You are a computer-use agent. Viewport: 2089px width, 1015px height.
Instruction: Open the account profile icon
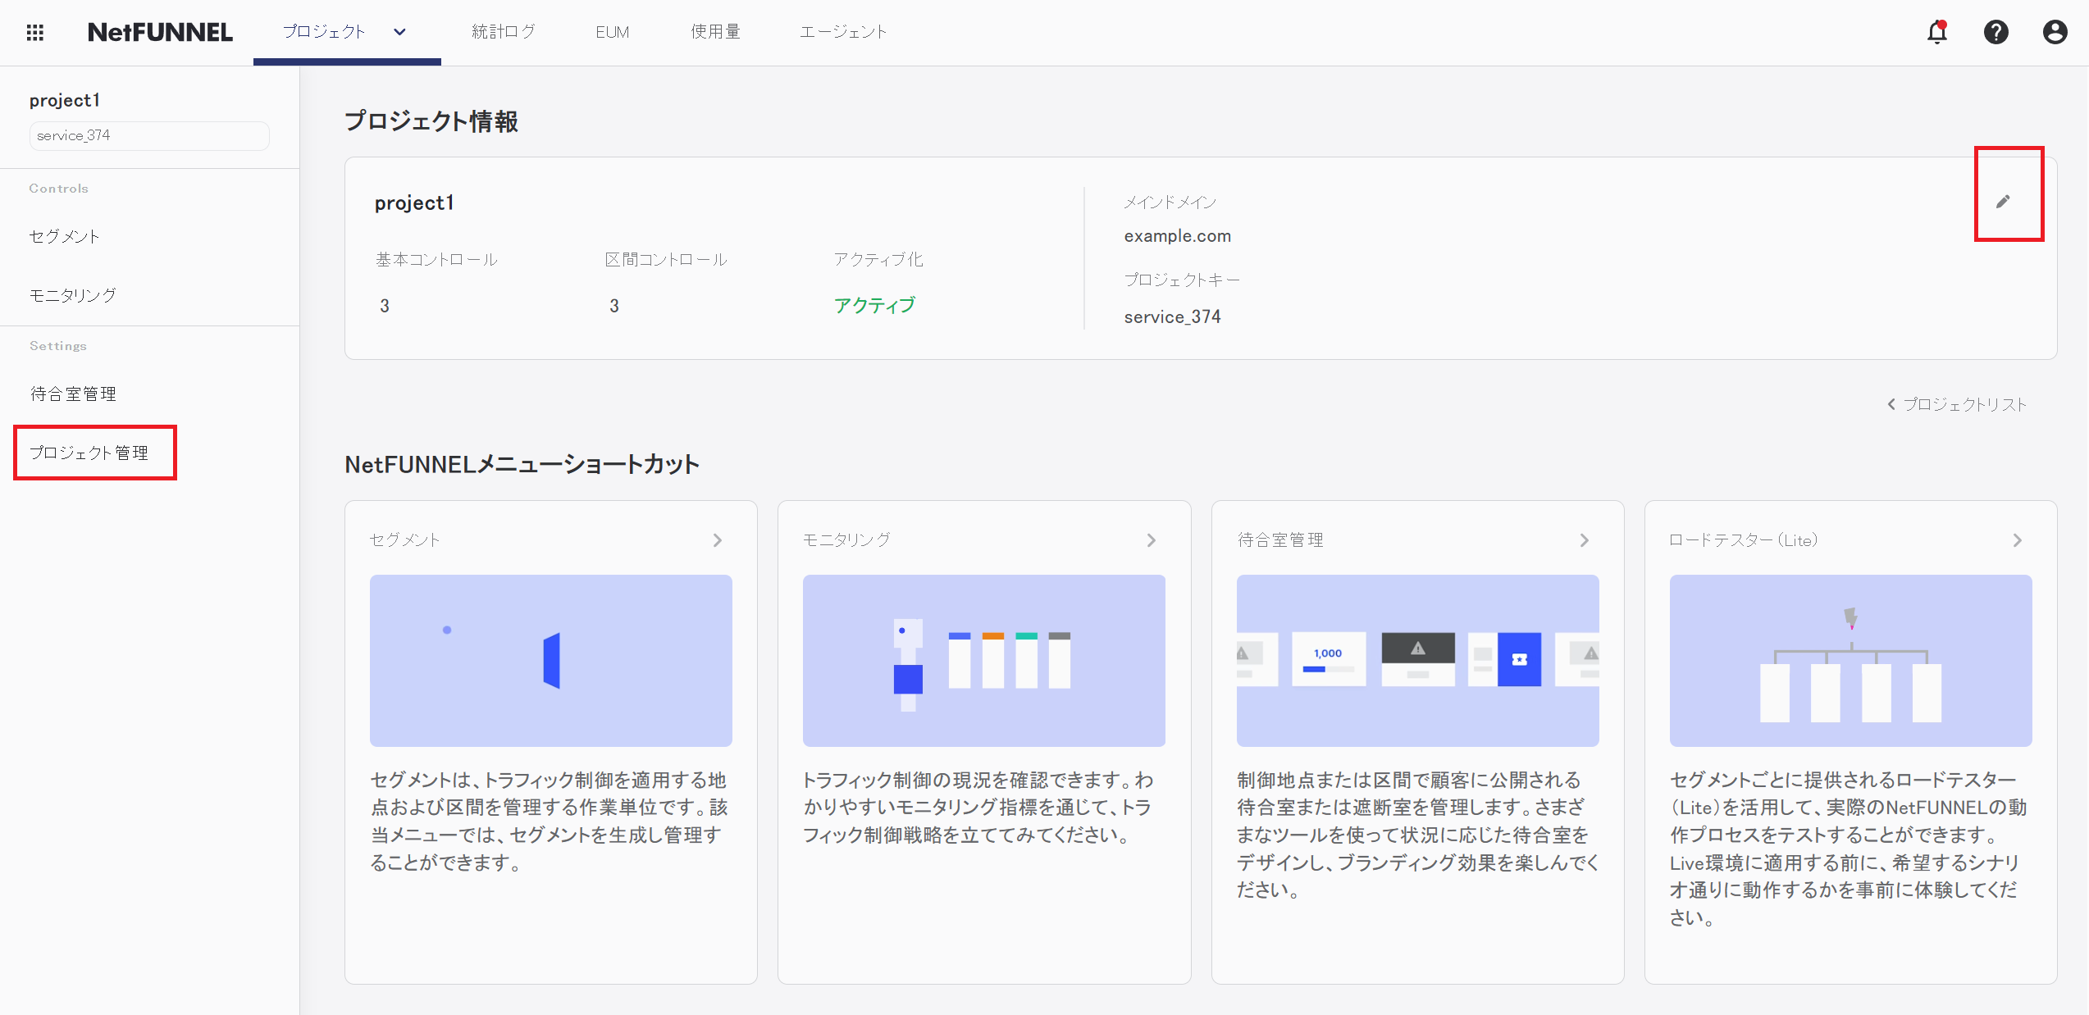2055,31
